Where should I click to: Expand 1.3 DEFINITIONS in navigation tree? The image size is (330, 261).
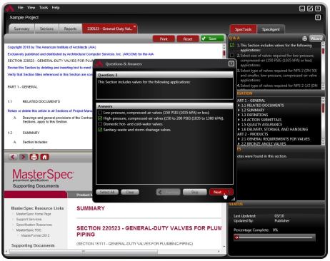pyautogui.click(x=239, y=115)
